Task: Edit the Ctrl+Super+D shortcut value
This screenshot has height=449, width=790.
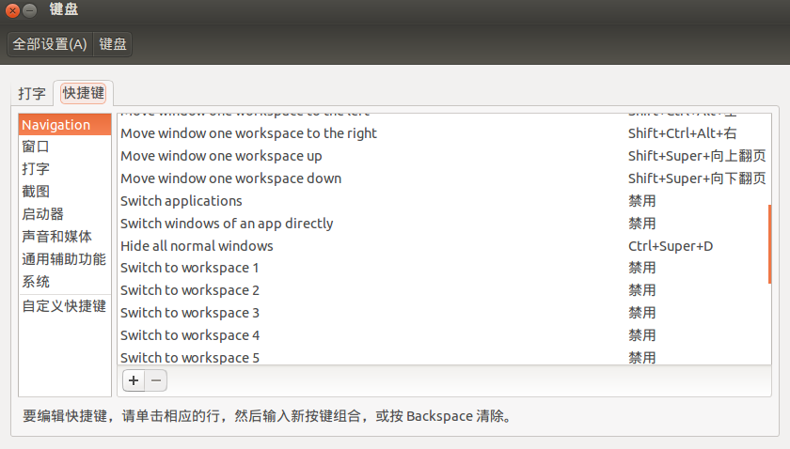Action: (671, 246)
